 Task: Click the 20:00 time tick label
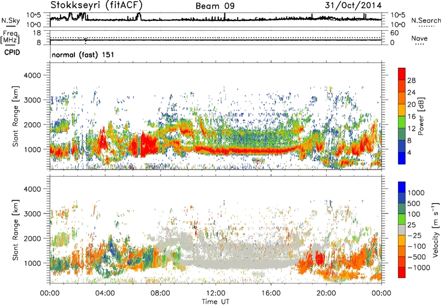[x=326, y=293]
